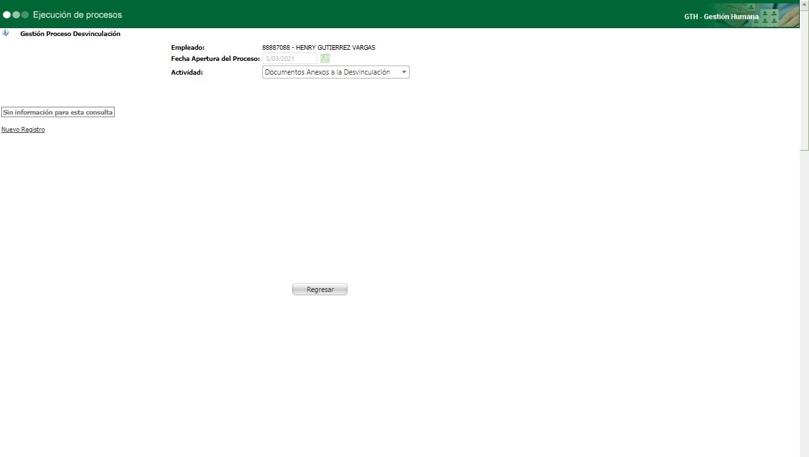Click the Ejecución de procesos title
This screenshot has height=457, width=809.
(77, 14)
